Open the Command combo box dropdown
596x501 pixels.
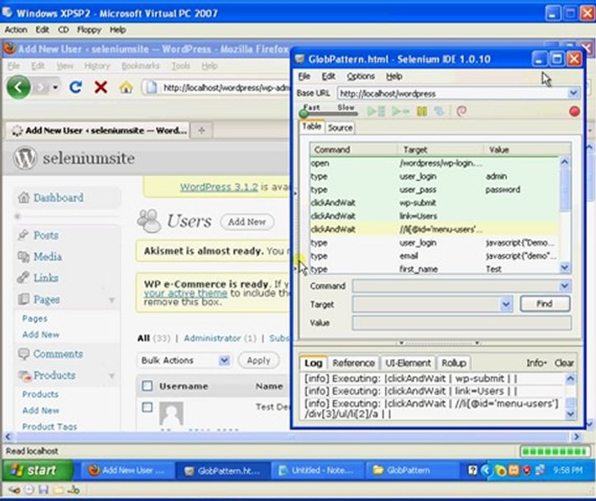point(565,286)
